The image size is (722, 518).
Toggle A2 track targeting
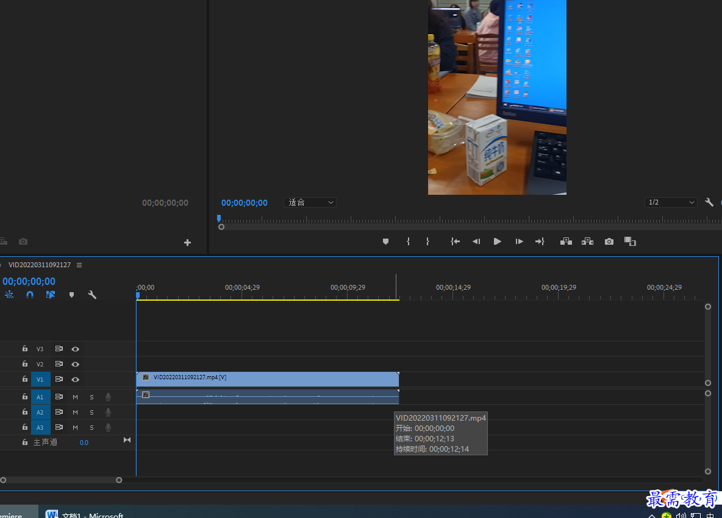[x=40, y=412]
